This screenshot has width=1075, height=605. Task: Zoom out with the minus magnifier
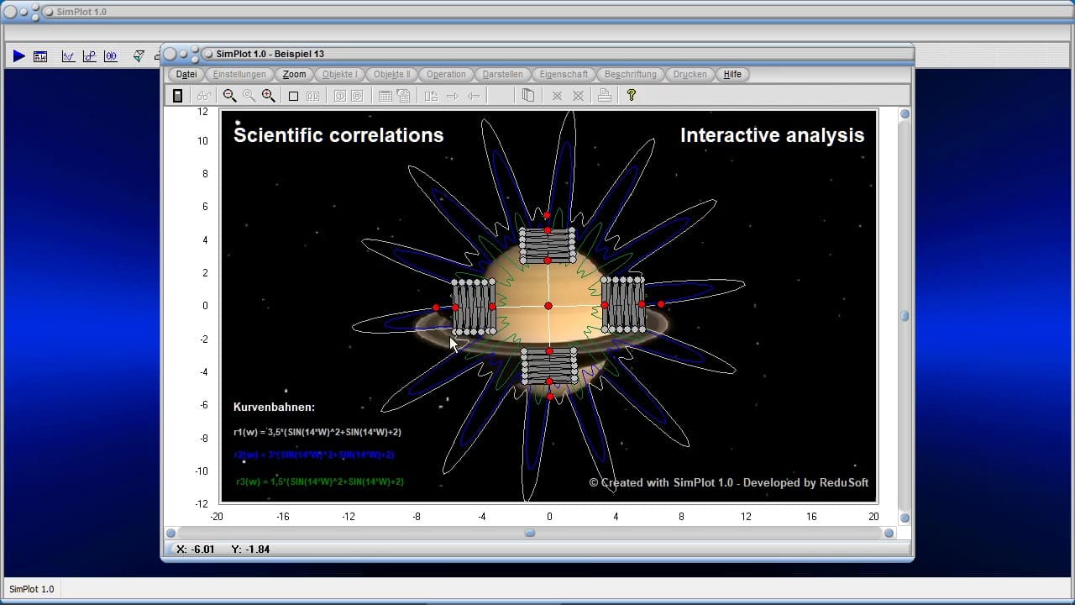coord(229,96)
